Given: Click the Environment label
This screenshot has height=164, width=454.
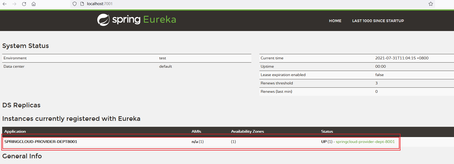Looking at the screenshot, I should (15, 58).
